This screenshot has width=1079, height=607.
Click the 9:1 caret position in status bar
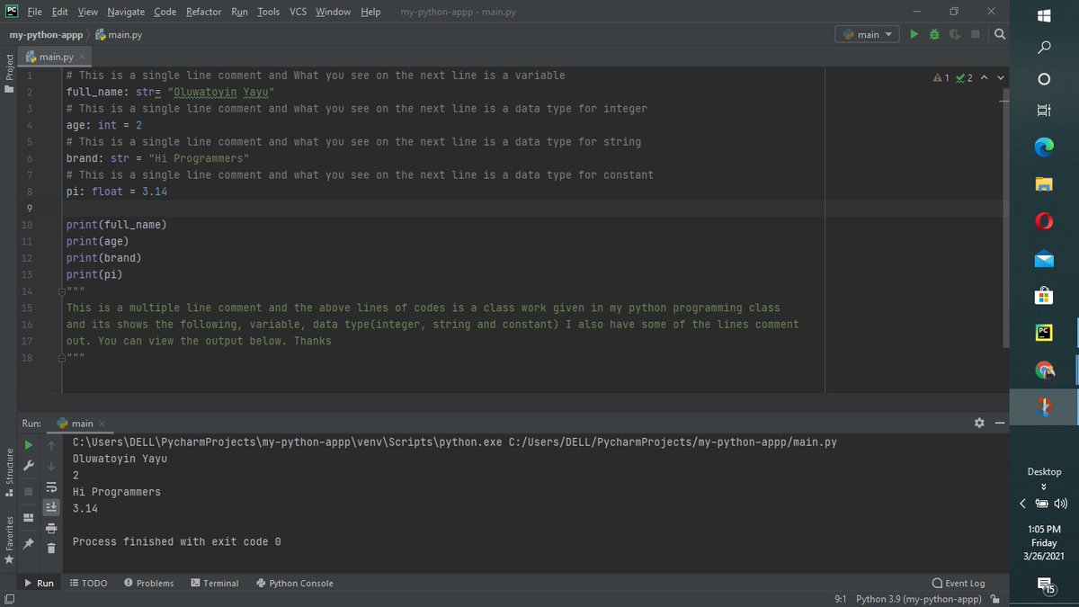[x=843, y=599]
